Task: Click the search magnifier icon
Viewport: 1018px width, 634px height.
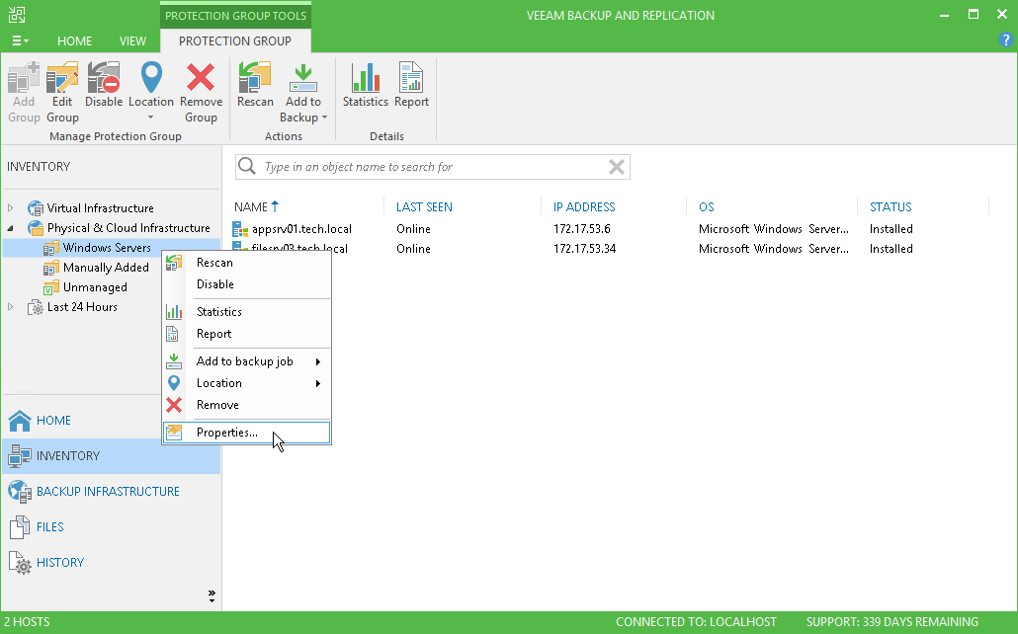Action: click(x=247, y=166)
